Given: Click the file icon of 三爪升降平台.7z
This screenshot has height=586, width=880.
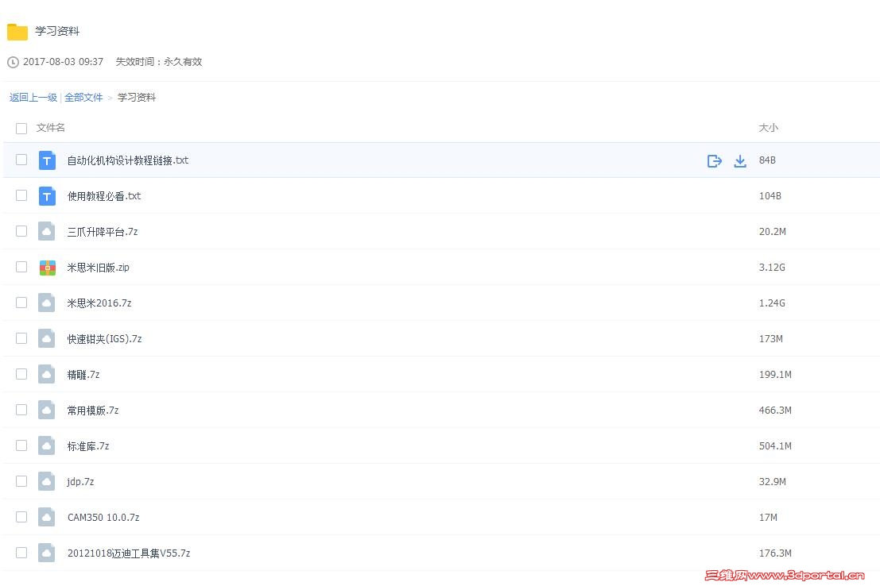Looking at the screenshot, I should click(47, 231).
